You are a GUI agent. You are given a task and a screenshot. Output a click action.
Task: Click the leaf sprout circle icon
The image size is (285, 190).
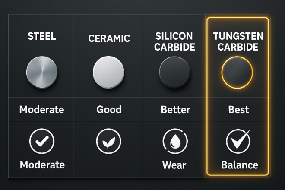[x=108, y=141]
